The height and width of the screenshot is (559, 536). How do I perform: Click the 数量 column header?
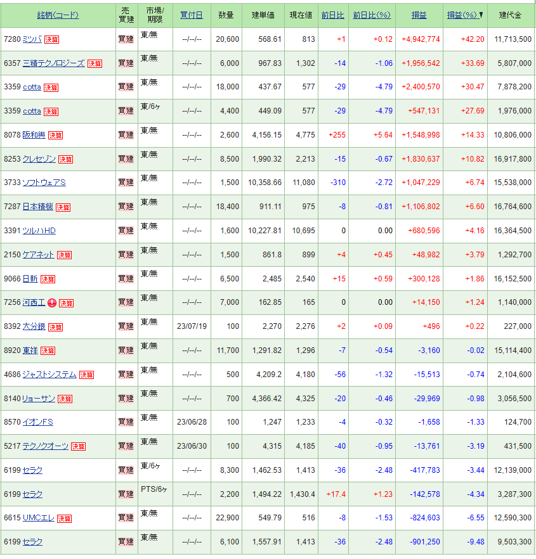226,15
